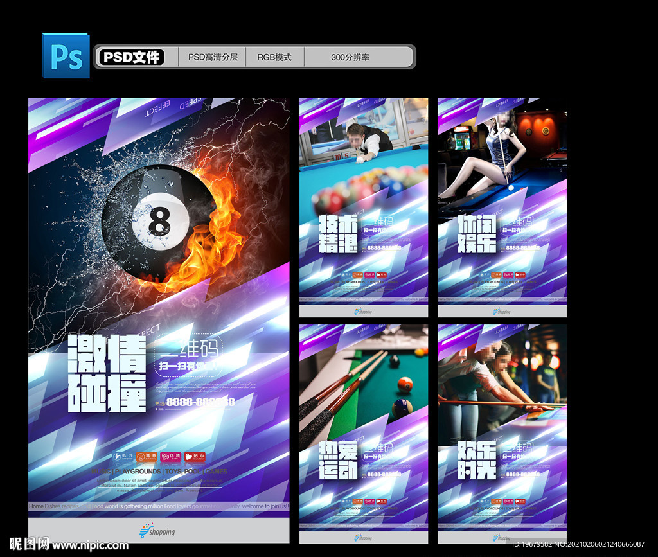Image resolution: width=658 pixels, height=557 pixels.
Task: Click the Photoshop Ps icon
Action: (66, 56)
